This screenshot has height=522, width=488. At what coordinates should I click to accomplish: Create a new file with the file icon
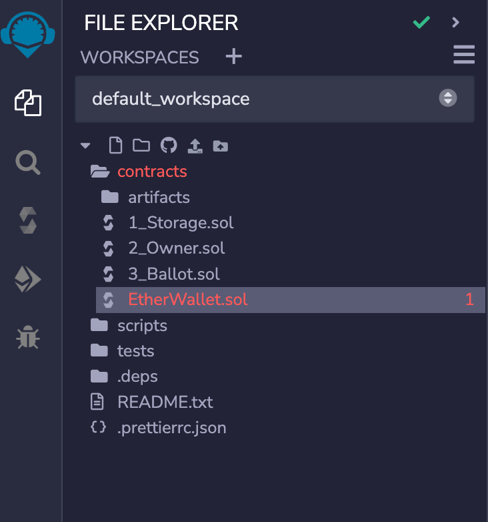click(x=115, y=146)
